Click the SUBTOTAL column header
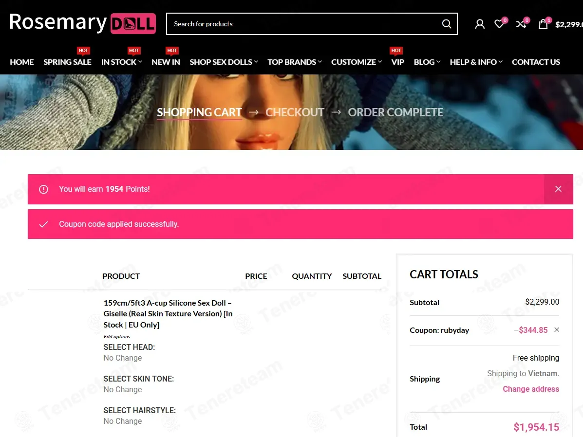 point(362,276)
